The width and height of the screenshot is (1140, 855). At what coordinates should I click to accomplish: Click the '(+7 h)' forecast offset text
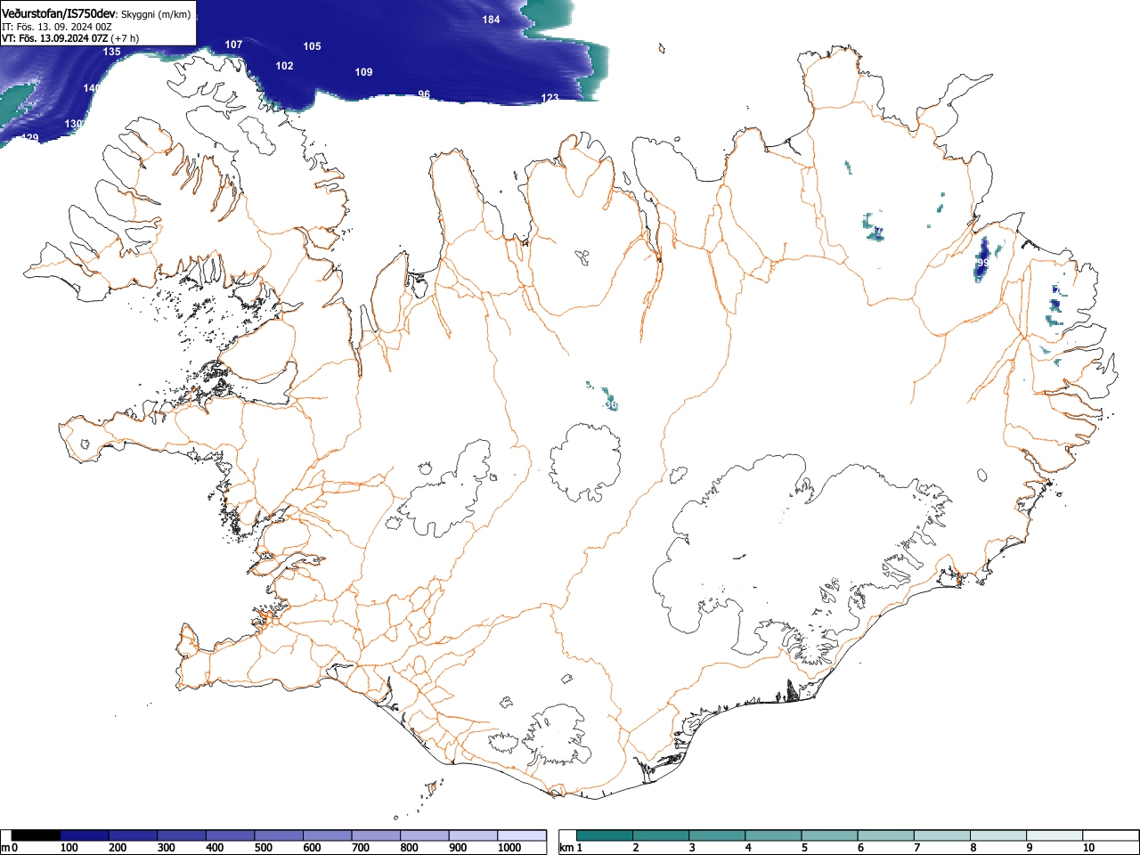click(x=125, y=38)
